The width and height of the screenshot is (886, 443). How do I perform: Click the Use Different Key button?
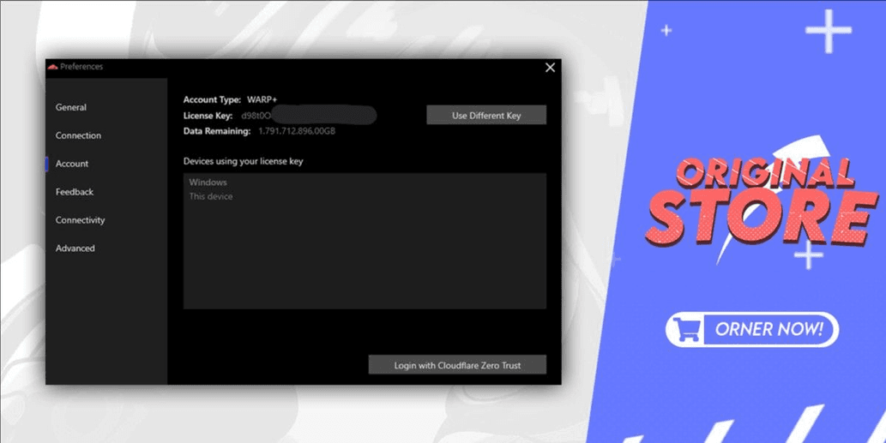tap(486, 115)
